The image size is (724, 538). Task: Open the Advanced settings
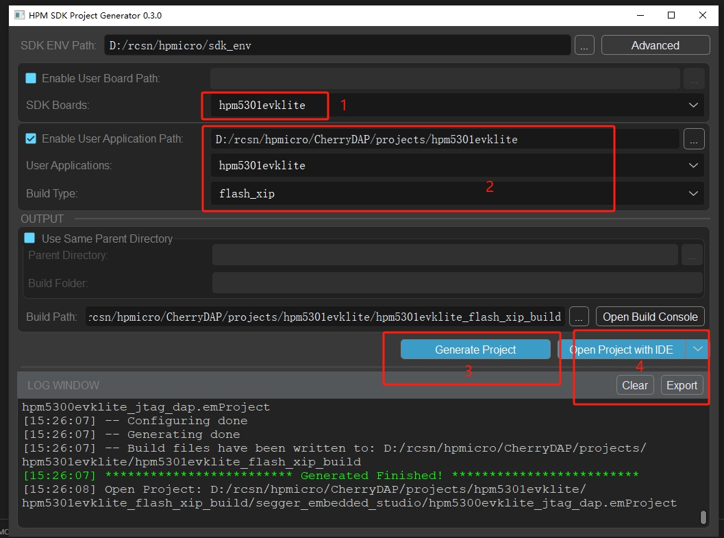point(655,45)
